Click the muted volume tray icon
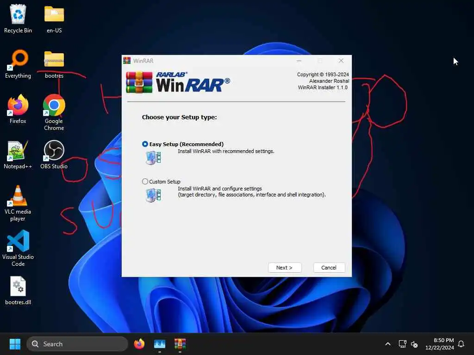 (x=414, y=344)
